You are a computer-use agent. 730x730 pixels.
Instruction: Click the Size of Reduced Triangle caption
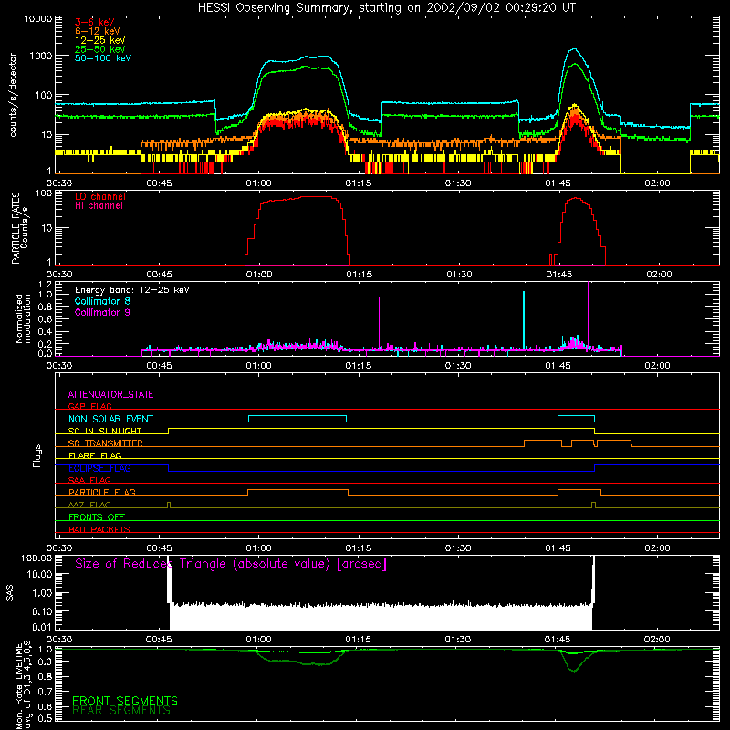(x=231, y=564)
